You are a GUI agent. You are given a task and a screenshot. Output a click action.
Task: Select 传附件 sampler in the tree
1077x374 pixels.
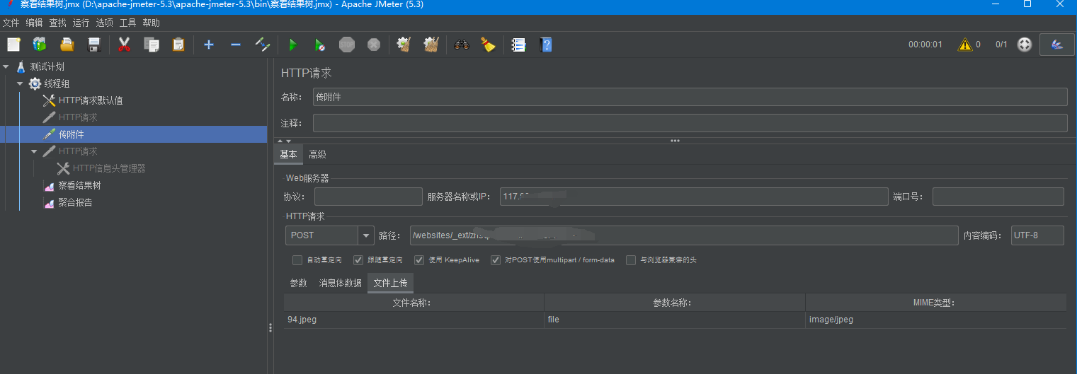coord(71,134)
